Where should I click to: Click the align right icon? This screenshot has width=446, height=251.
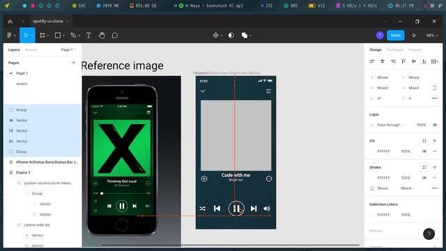point(393,61)
